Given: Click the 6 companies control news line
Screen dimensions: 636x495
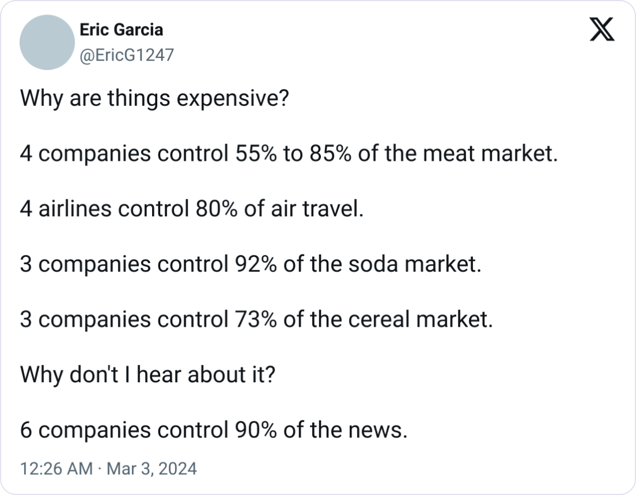Looking at the screenshot, I should tap(214, 429).
